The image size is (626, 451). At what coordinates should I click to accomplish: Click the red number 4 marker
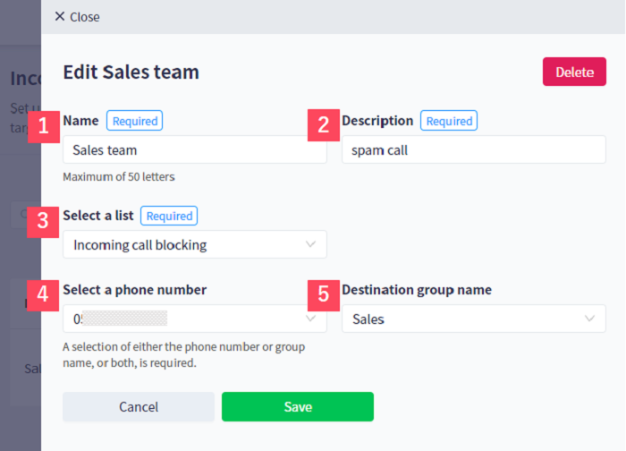coord(43,295)
